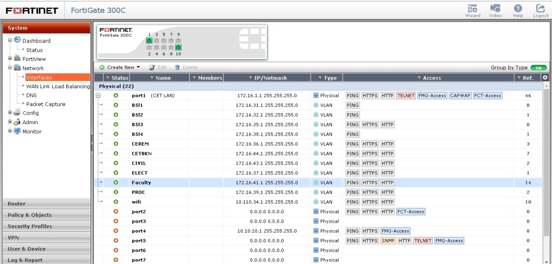
Task: Click the IP/Netmask column filter icon
Action: point(251,78)
